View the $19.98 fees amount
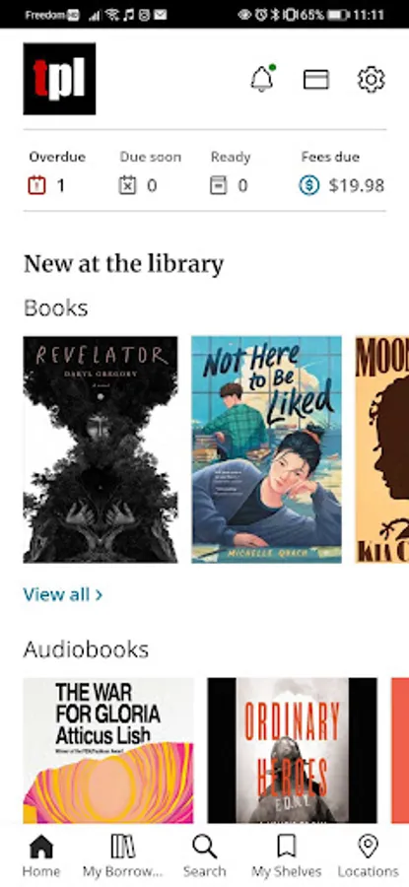This screenshot has width=409, height=887. [357, 185]
